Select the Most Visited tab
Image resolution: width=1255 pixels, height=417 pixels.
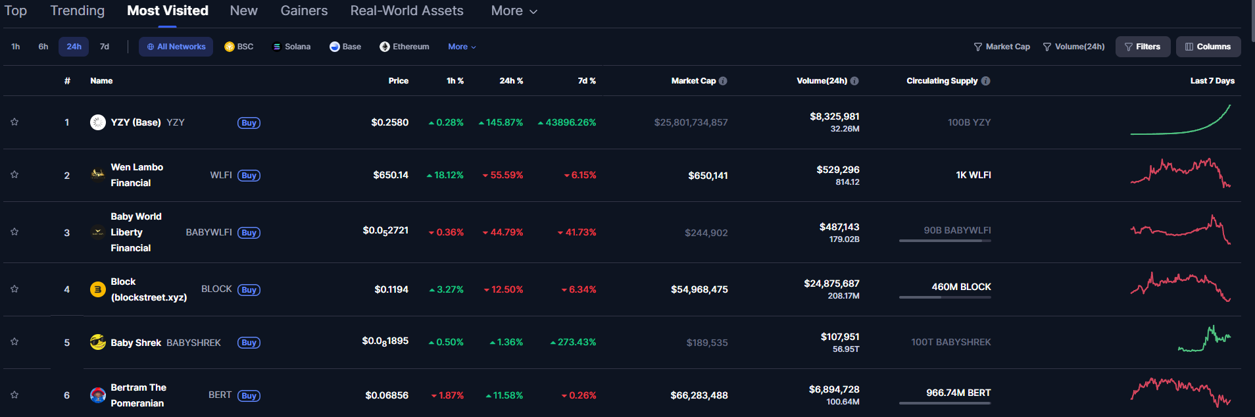coord(168,11)
